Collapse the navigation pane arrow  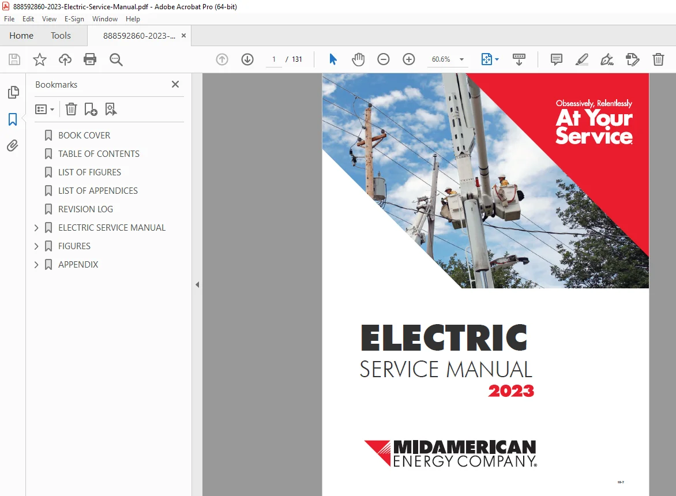coord(197,284)
